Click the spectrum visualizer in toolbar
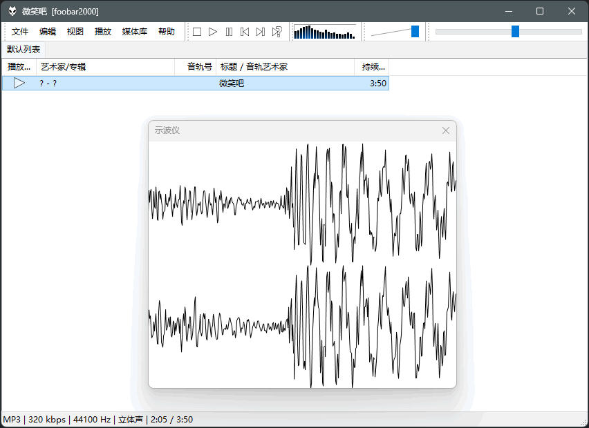589x428 pixels. (324, 32)
